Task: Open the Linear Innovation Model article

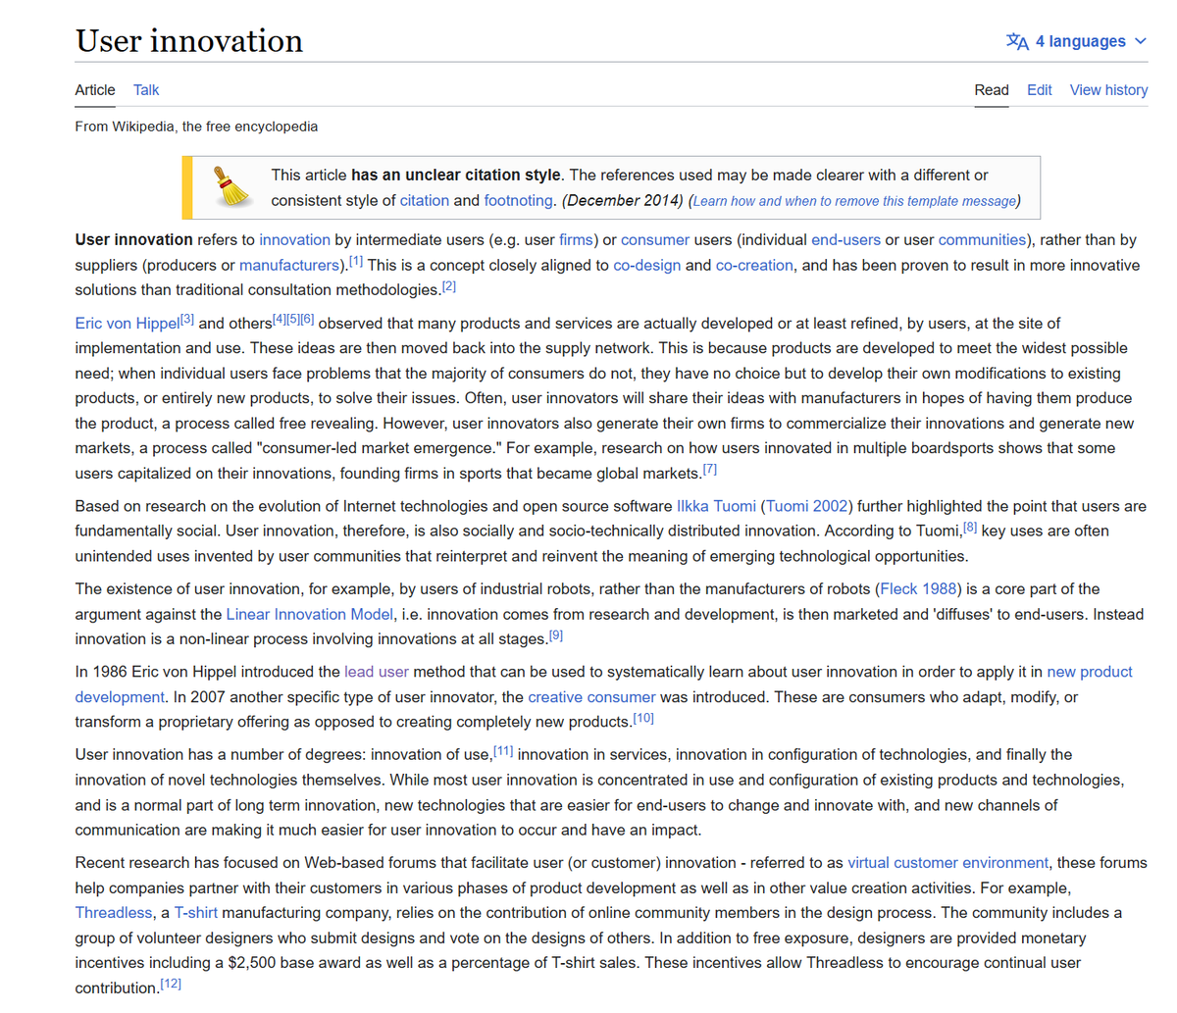Action: pyautogui.click(x=310, y=614)
